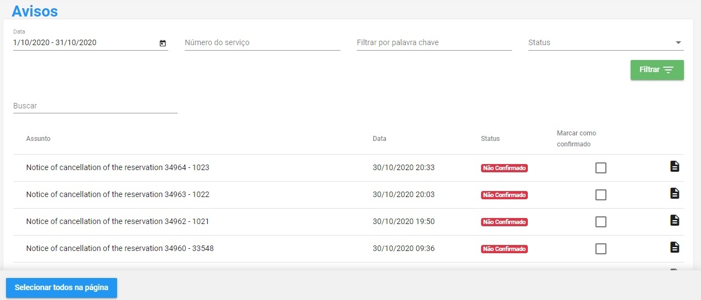Click into the Buscar search field
701x300 pixels.
pos(95,106)
